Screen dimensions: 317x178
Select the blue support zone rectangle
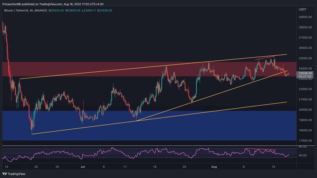(149, 126)
